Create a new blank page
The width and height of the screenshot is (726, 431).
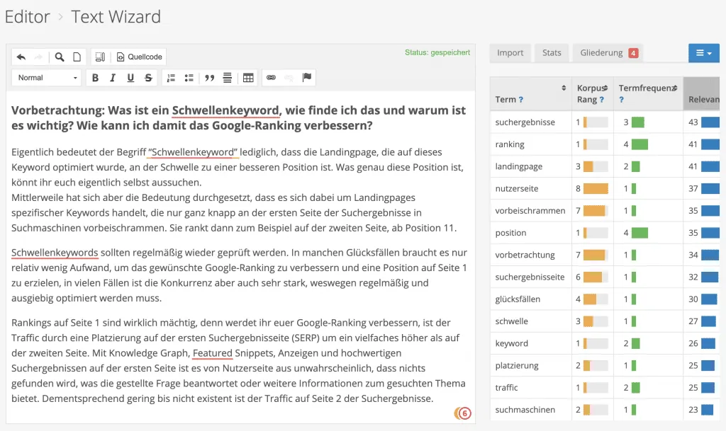(77, 57)
